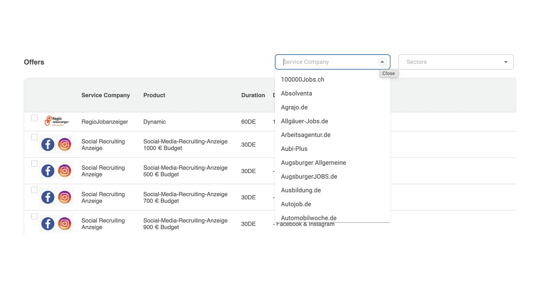
Task: Select Agrajo.de option
Action: 333,107
